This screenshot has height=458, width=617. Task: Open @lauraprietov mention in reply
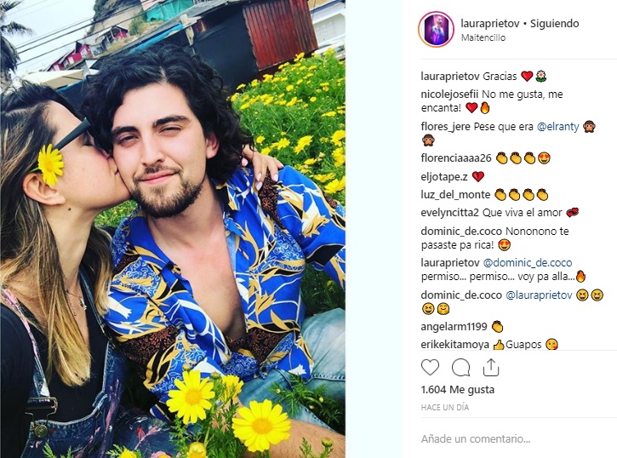(x=539, y=295)
